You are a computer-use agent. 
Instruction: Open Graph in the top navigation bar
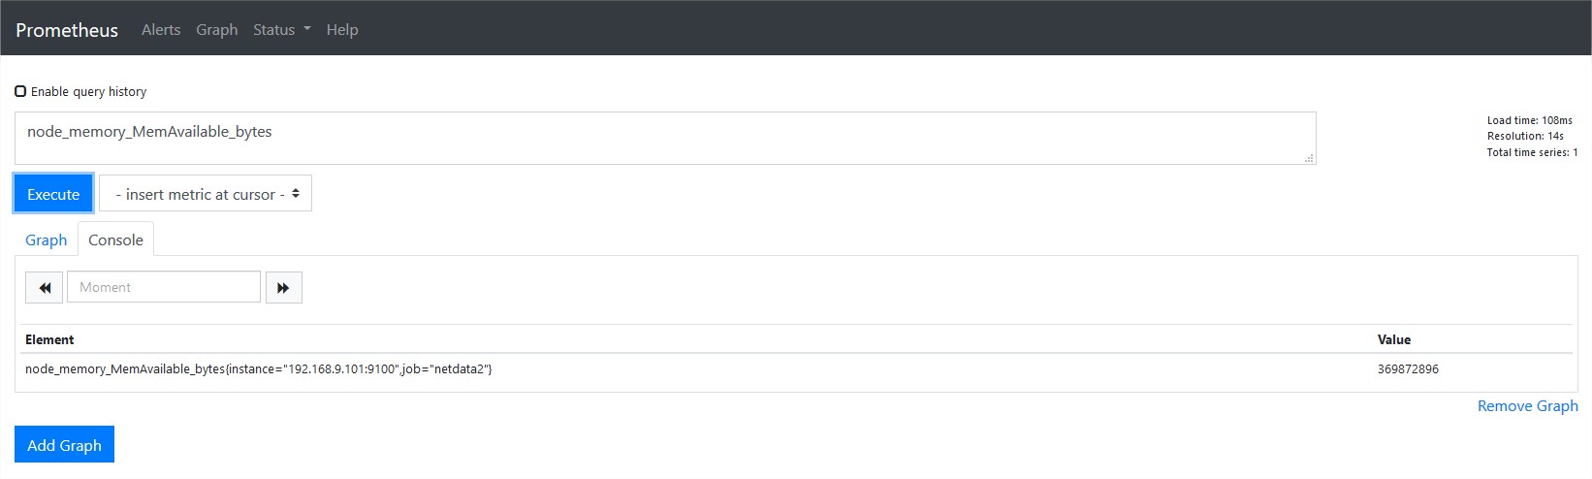click(x=217, y=29)
